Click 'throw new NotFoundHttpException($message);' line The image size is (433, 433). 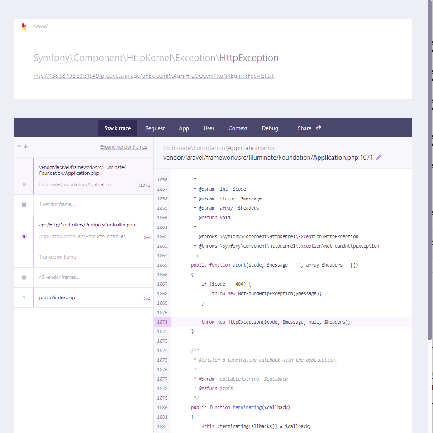(266, 293)
